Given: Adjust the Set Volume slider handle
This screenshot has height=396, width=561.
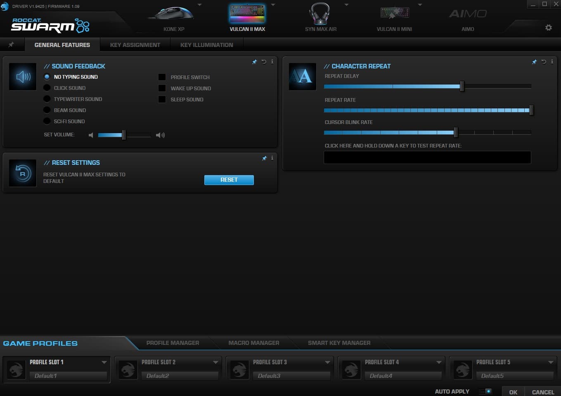Looking at the screenshot, I should coord(124,135).
